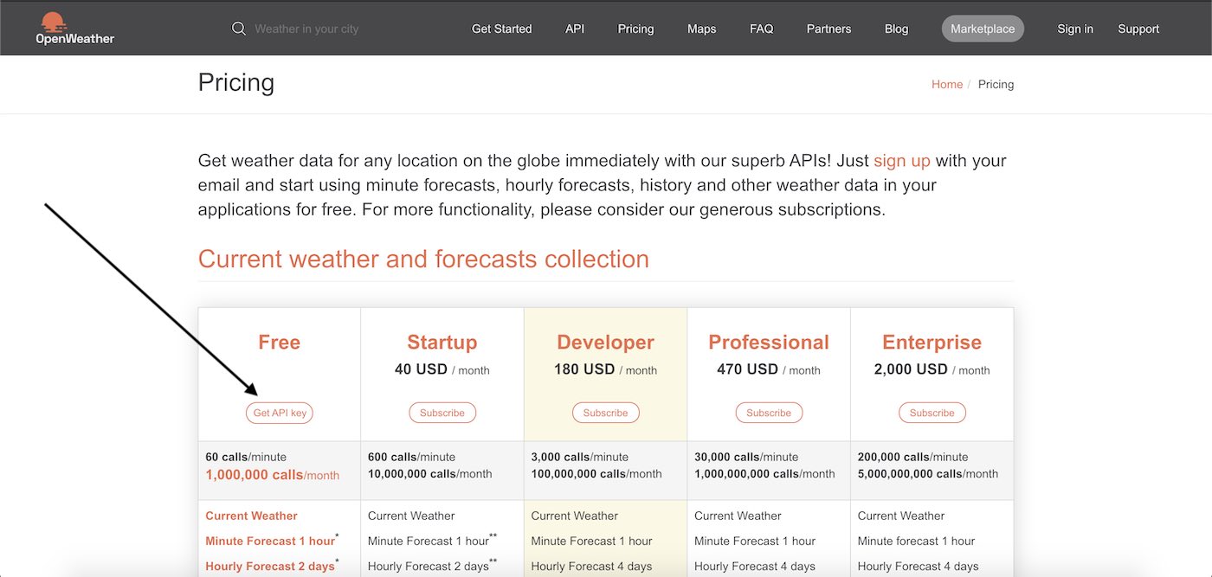Click the OpenWeather logo
The height and width of the screenshot is (577, 1212).
[x=74, y=28]
